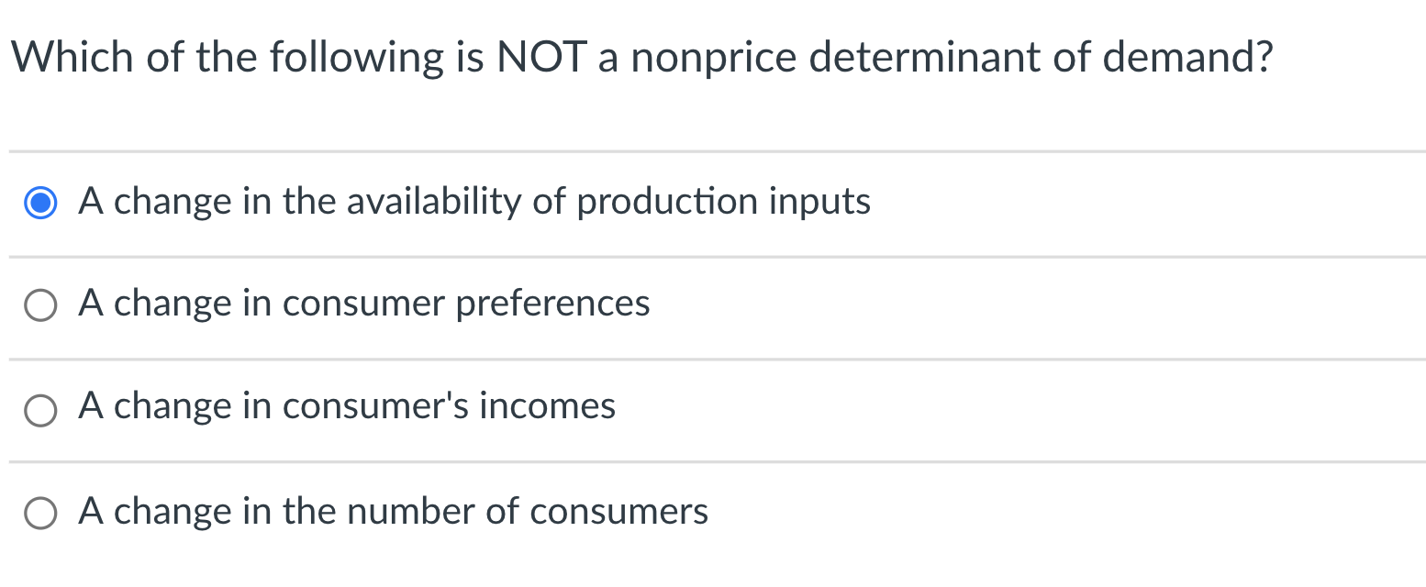Click the consumer preferences answer text
This screenshot has width=1426, height=587.
364,305
